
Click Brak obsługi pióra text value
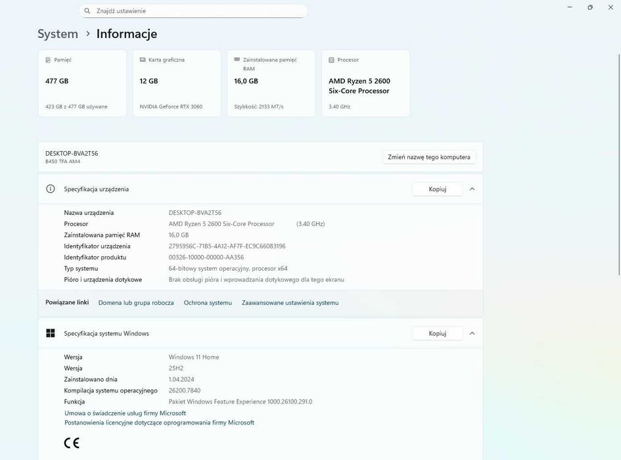click(x=256, y=279)
